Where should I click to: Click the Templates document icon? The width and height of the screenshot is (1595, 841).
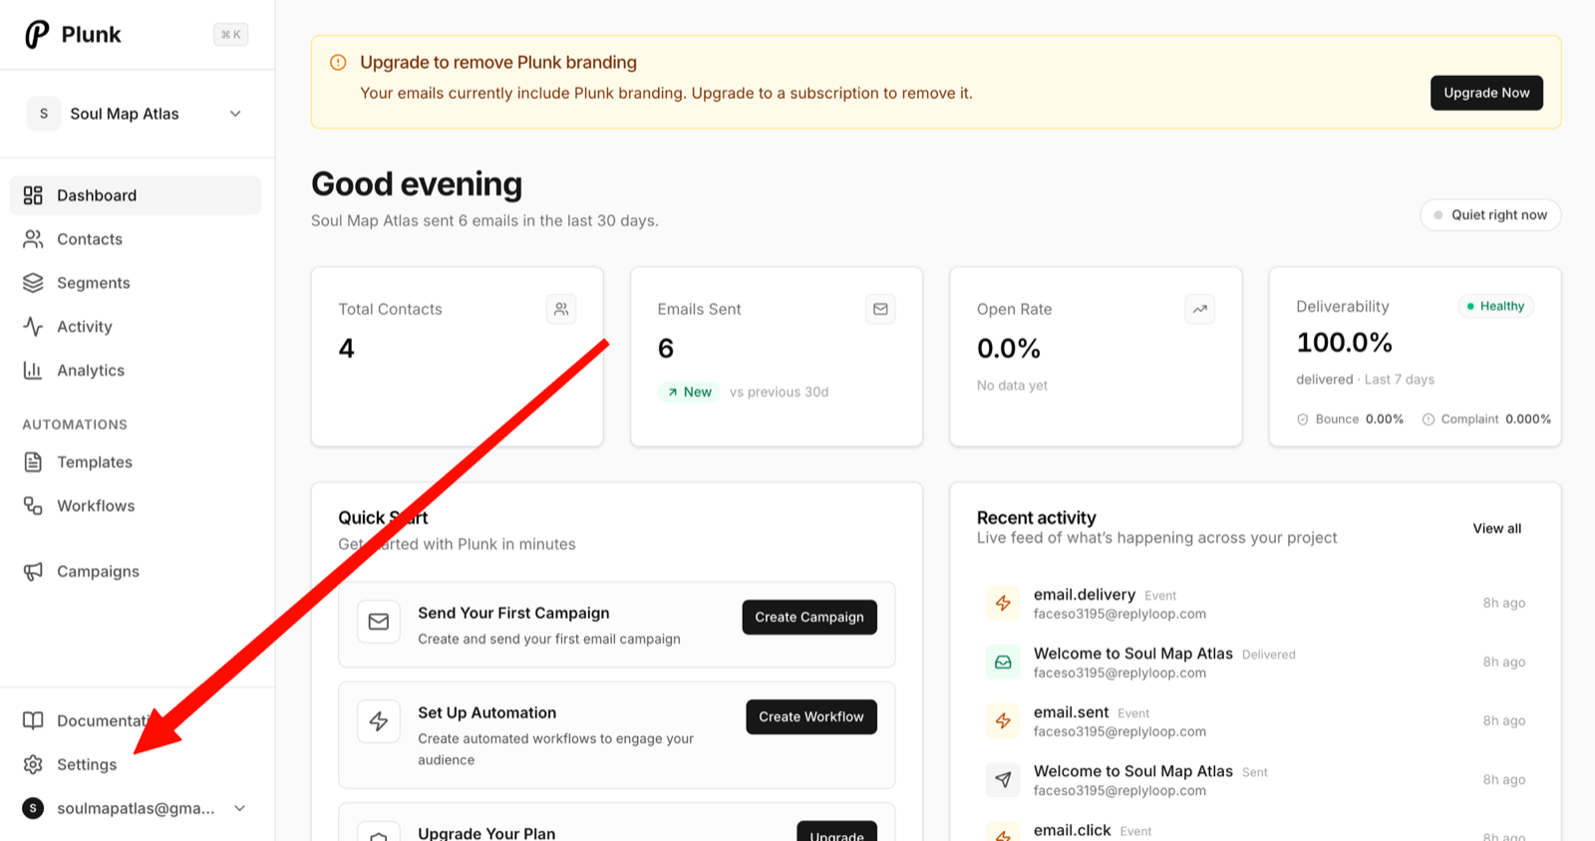(x=33, y=462)
